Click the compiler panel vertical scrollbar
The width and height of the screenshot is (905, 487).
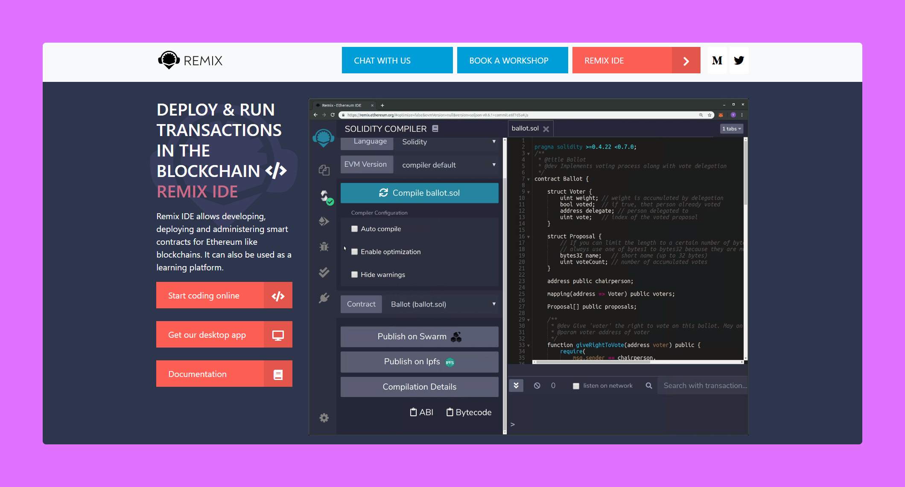[505, 286]
